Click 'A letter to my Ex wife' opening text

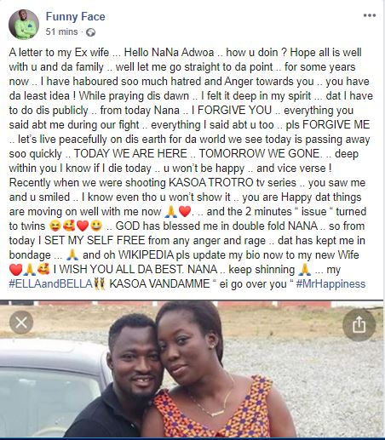point(59,53)
